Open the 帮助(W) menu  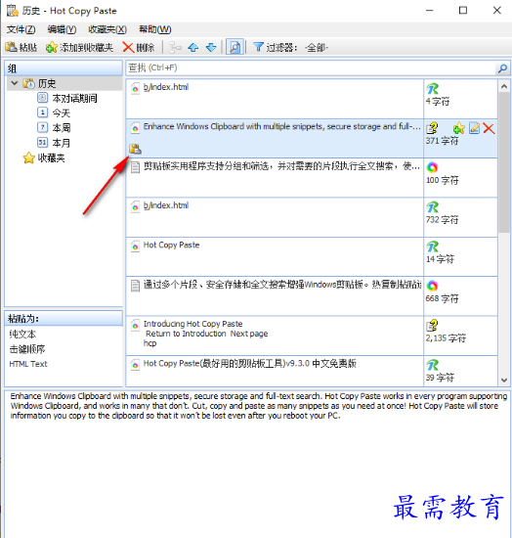155,29
